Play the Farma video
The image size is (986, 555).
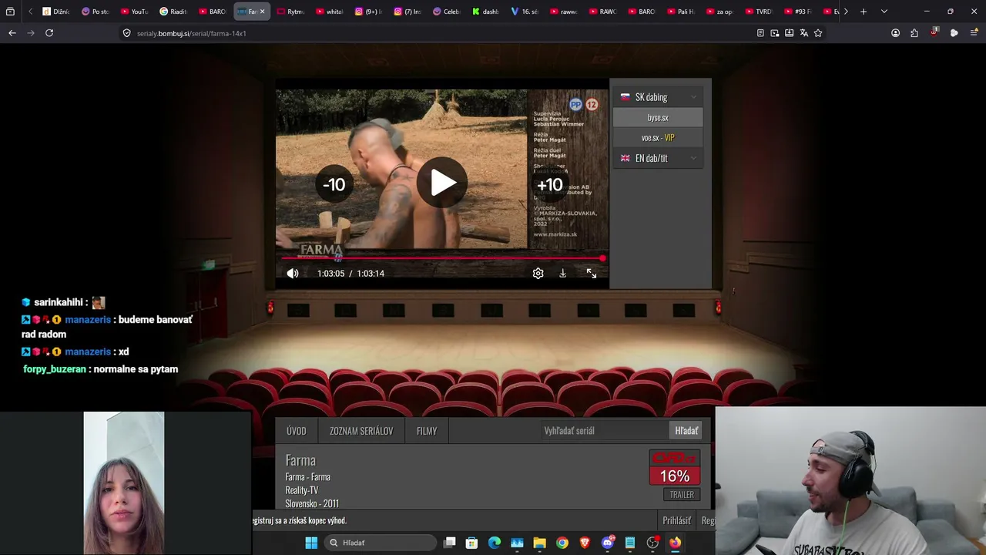(442, 183)
